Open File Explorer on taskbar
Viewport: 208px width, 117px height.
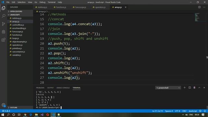point(36,115)
